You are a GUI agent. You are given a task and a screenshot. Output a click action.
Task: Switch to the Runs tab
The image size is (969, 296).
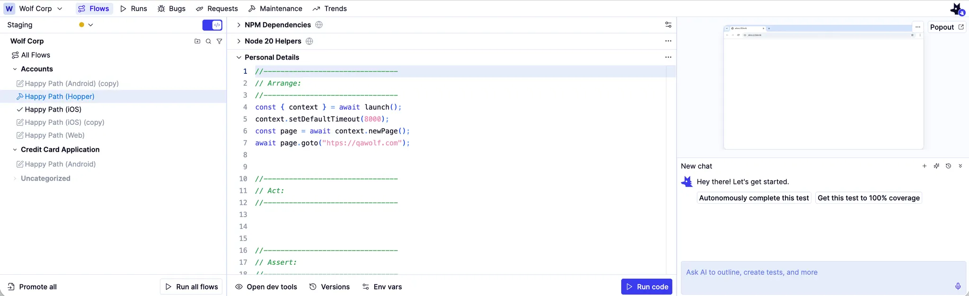point(133,9)
